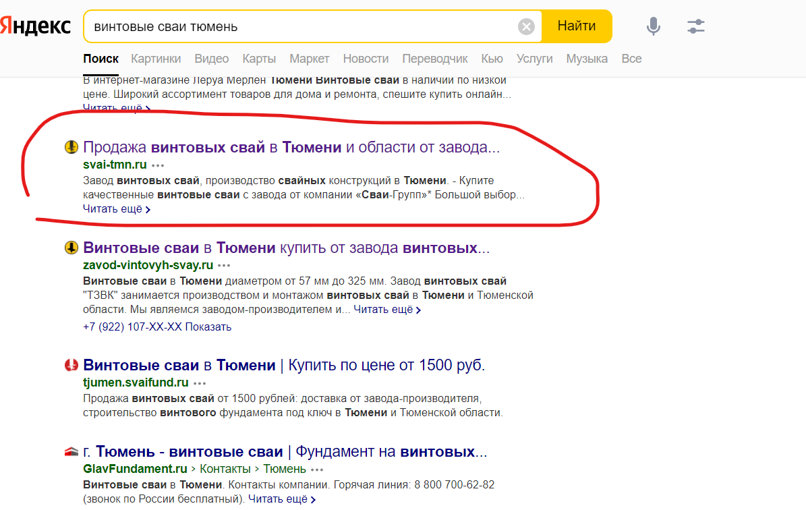The height and width of the screenshot is (510, 806).
Task: Open the Все services tab
Action: coord(631,59)
